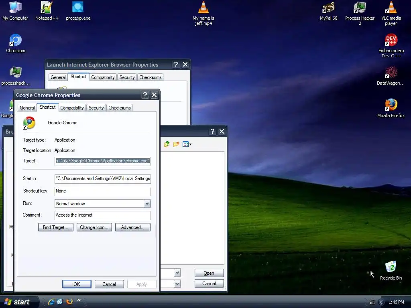Expand the Run window mode dropdown

tap(147, 203)
